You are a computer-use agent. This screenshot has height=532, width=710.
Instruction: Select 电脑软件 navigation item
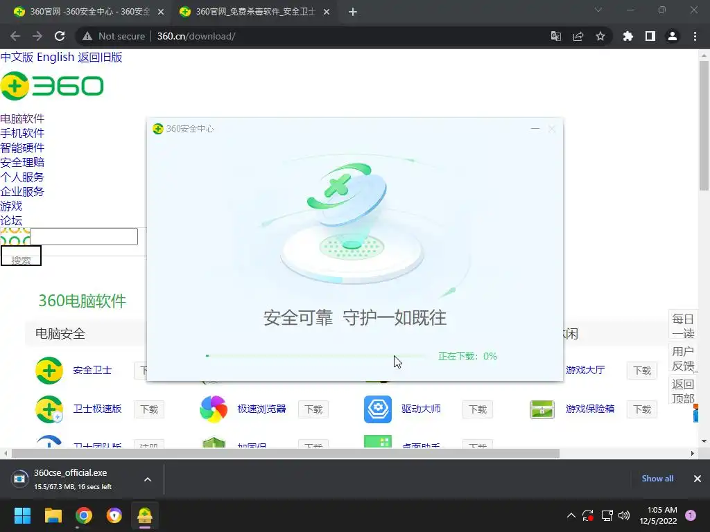[x=22, y=119]
